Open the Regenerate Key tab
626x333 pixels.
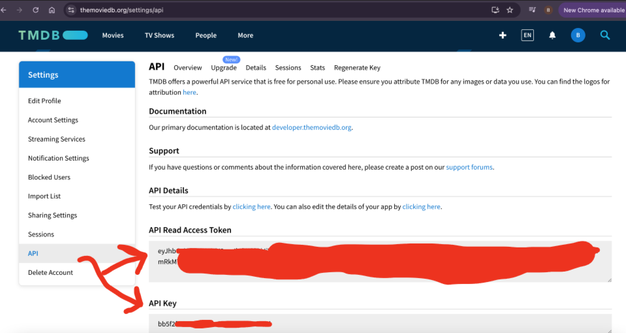(357, 68)
